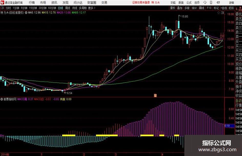Click the mobile phone icon
Screen dimensions: 242x156
click(x=211, y=3)
